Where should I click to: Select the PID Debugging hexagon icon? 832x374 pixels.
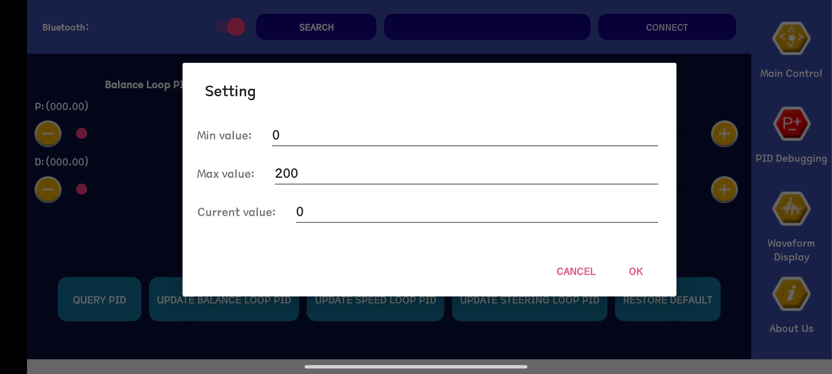[791, 123]
